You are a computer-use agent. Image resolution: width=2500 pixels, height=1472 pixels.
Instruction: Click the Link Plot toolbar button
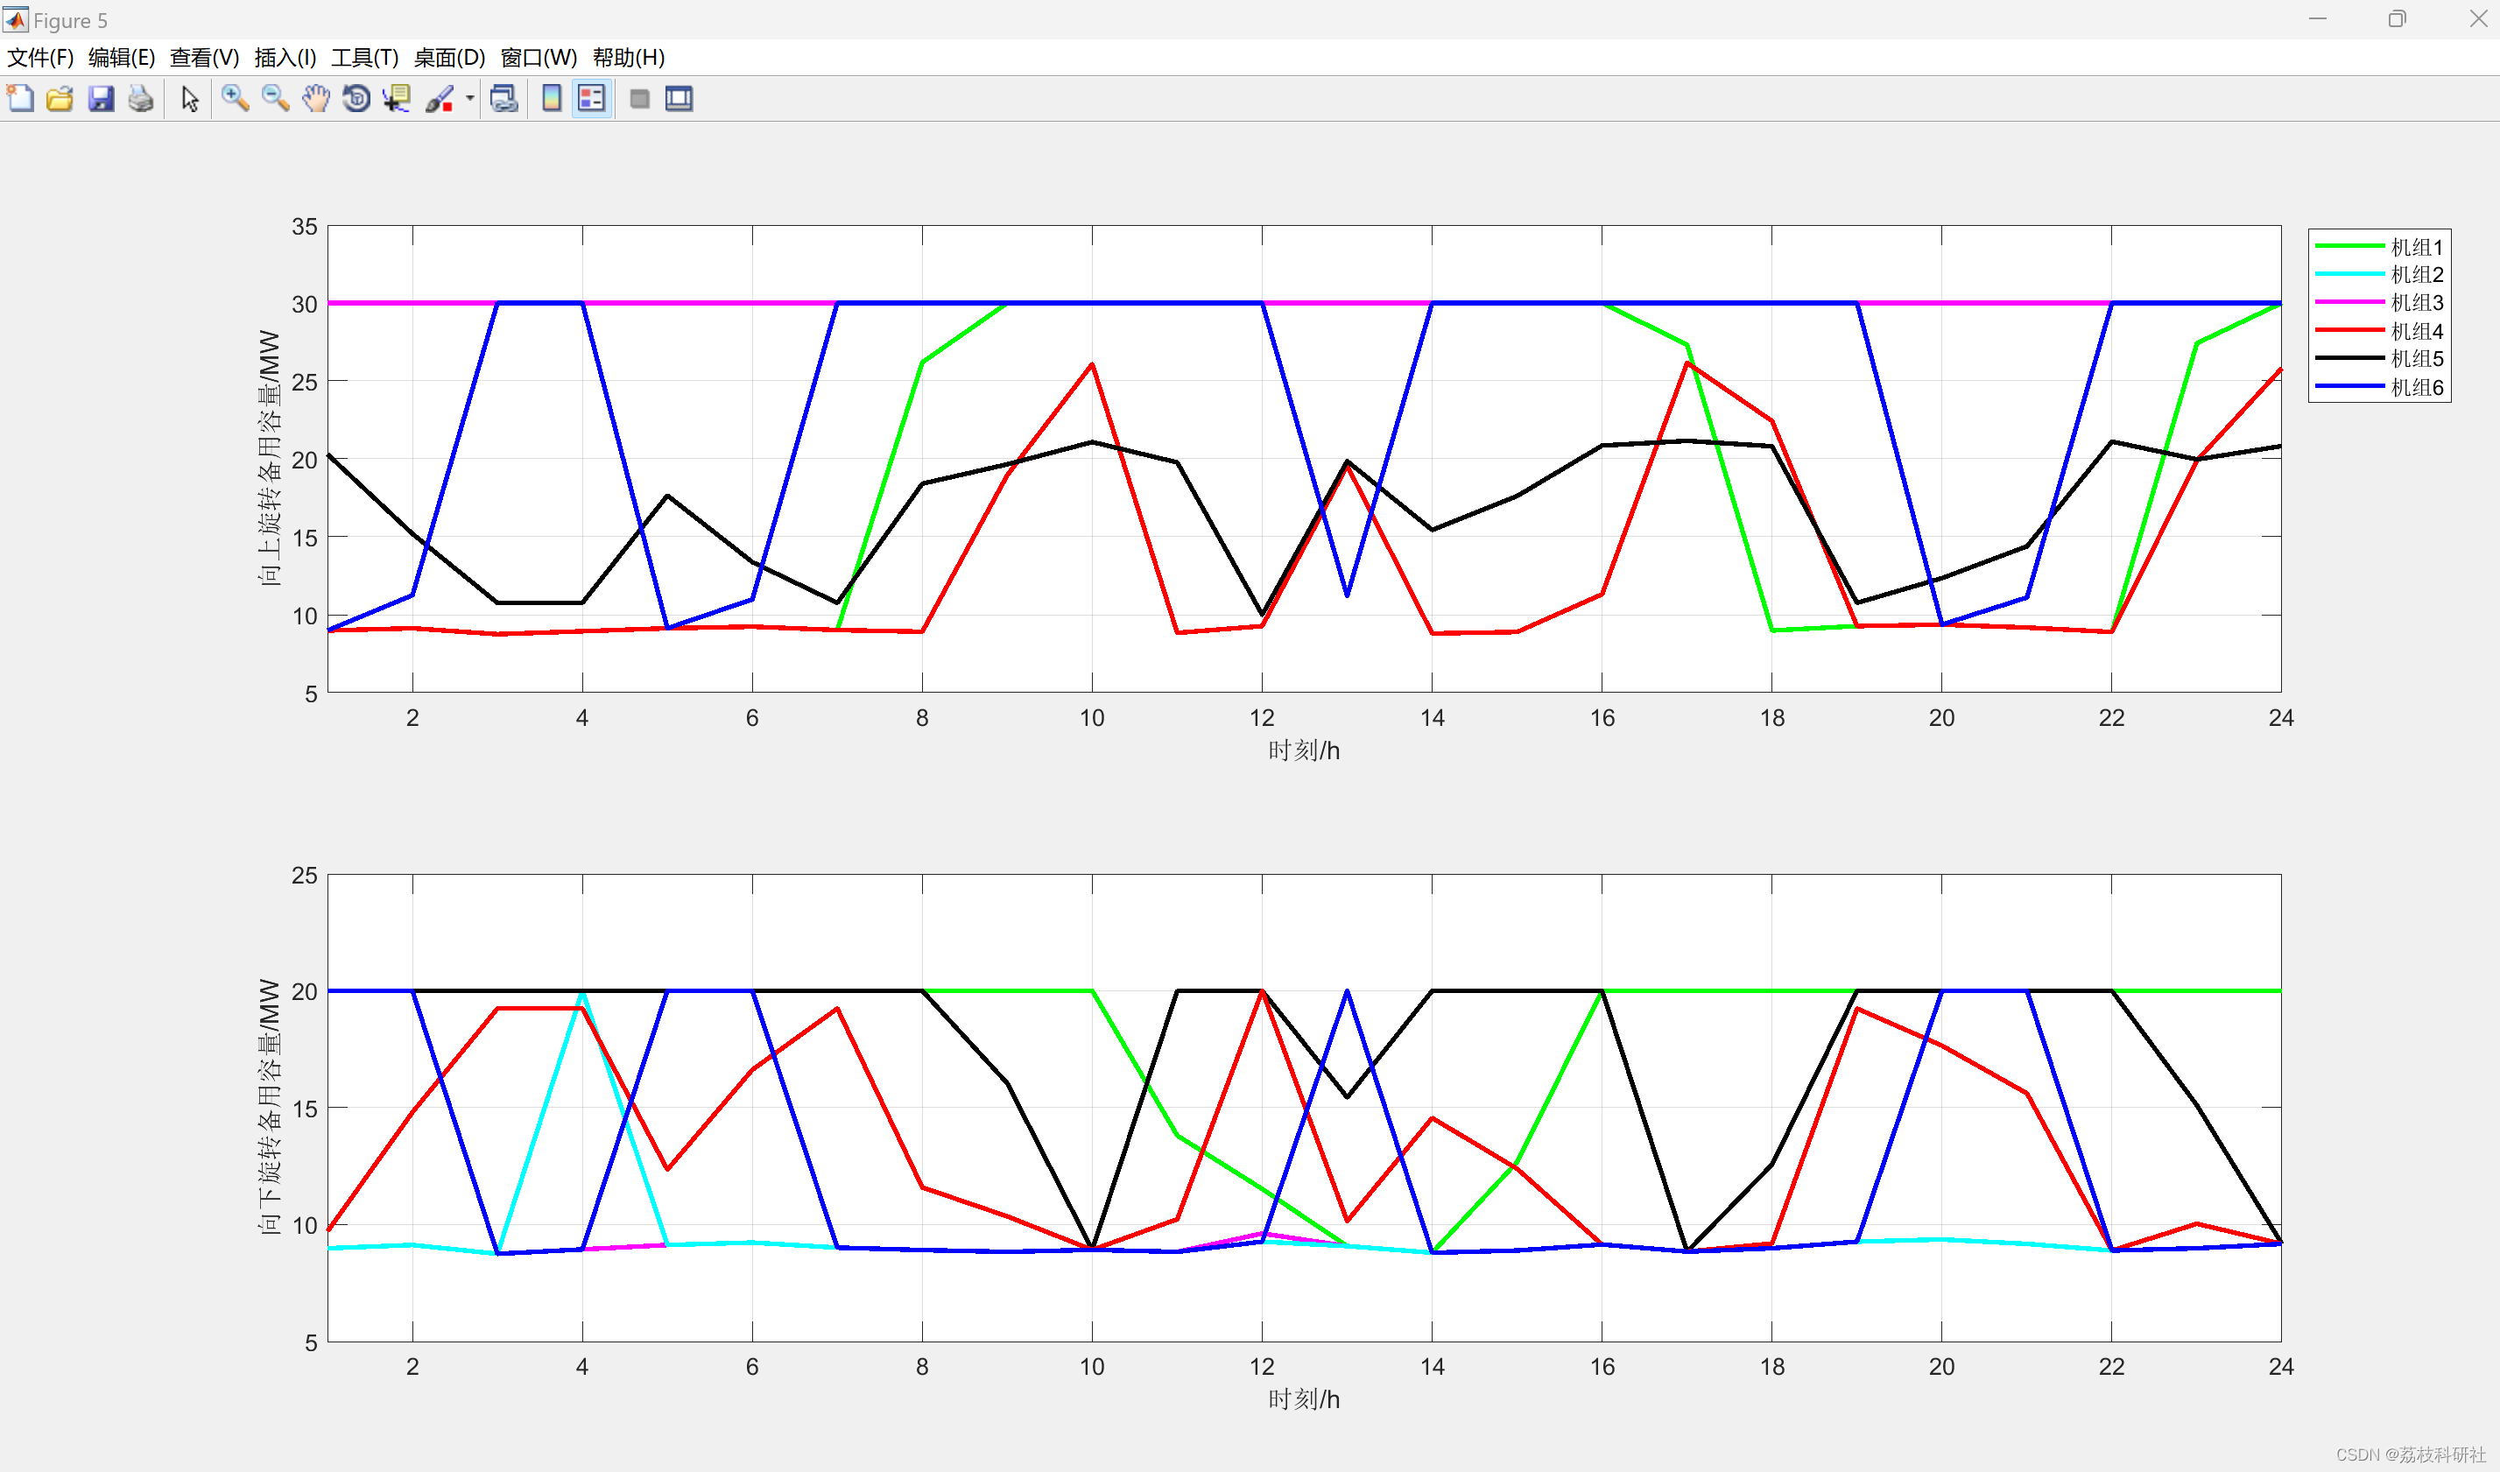[x=504, y=98]
